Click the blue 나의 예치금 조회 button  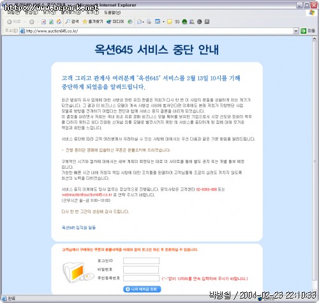[x=142, y=289]
